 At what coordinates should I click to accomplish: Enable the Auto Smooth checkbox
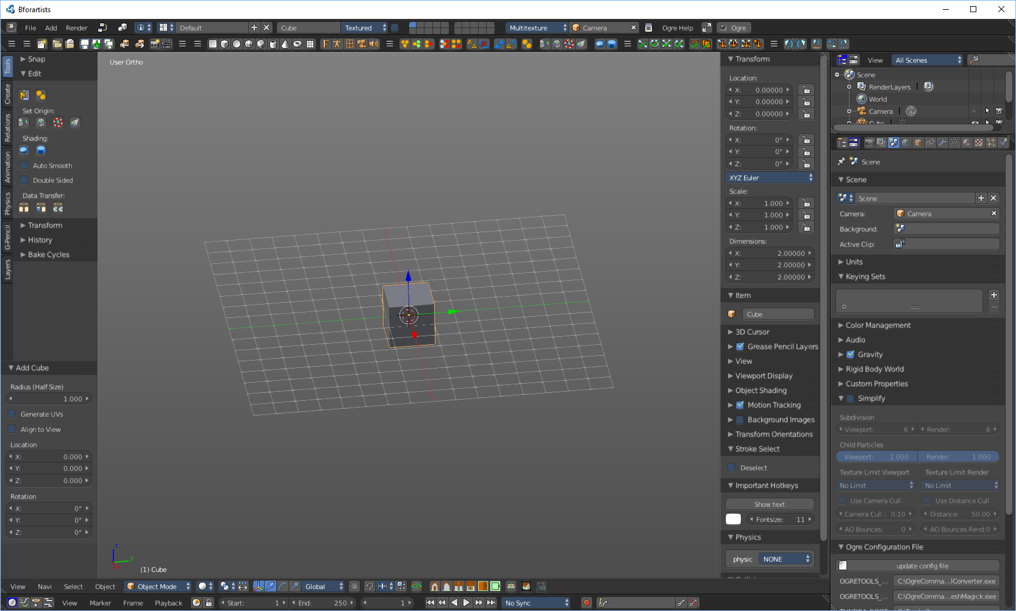24,166
